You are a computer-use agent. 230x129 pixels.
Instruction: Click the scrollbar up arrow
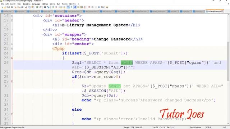[228, 15]
